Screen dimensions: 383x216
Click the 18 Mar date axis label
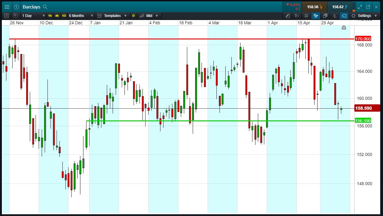click(245, 23)
